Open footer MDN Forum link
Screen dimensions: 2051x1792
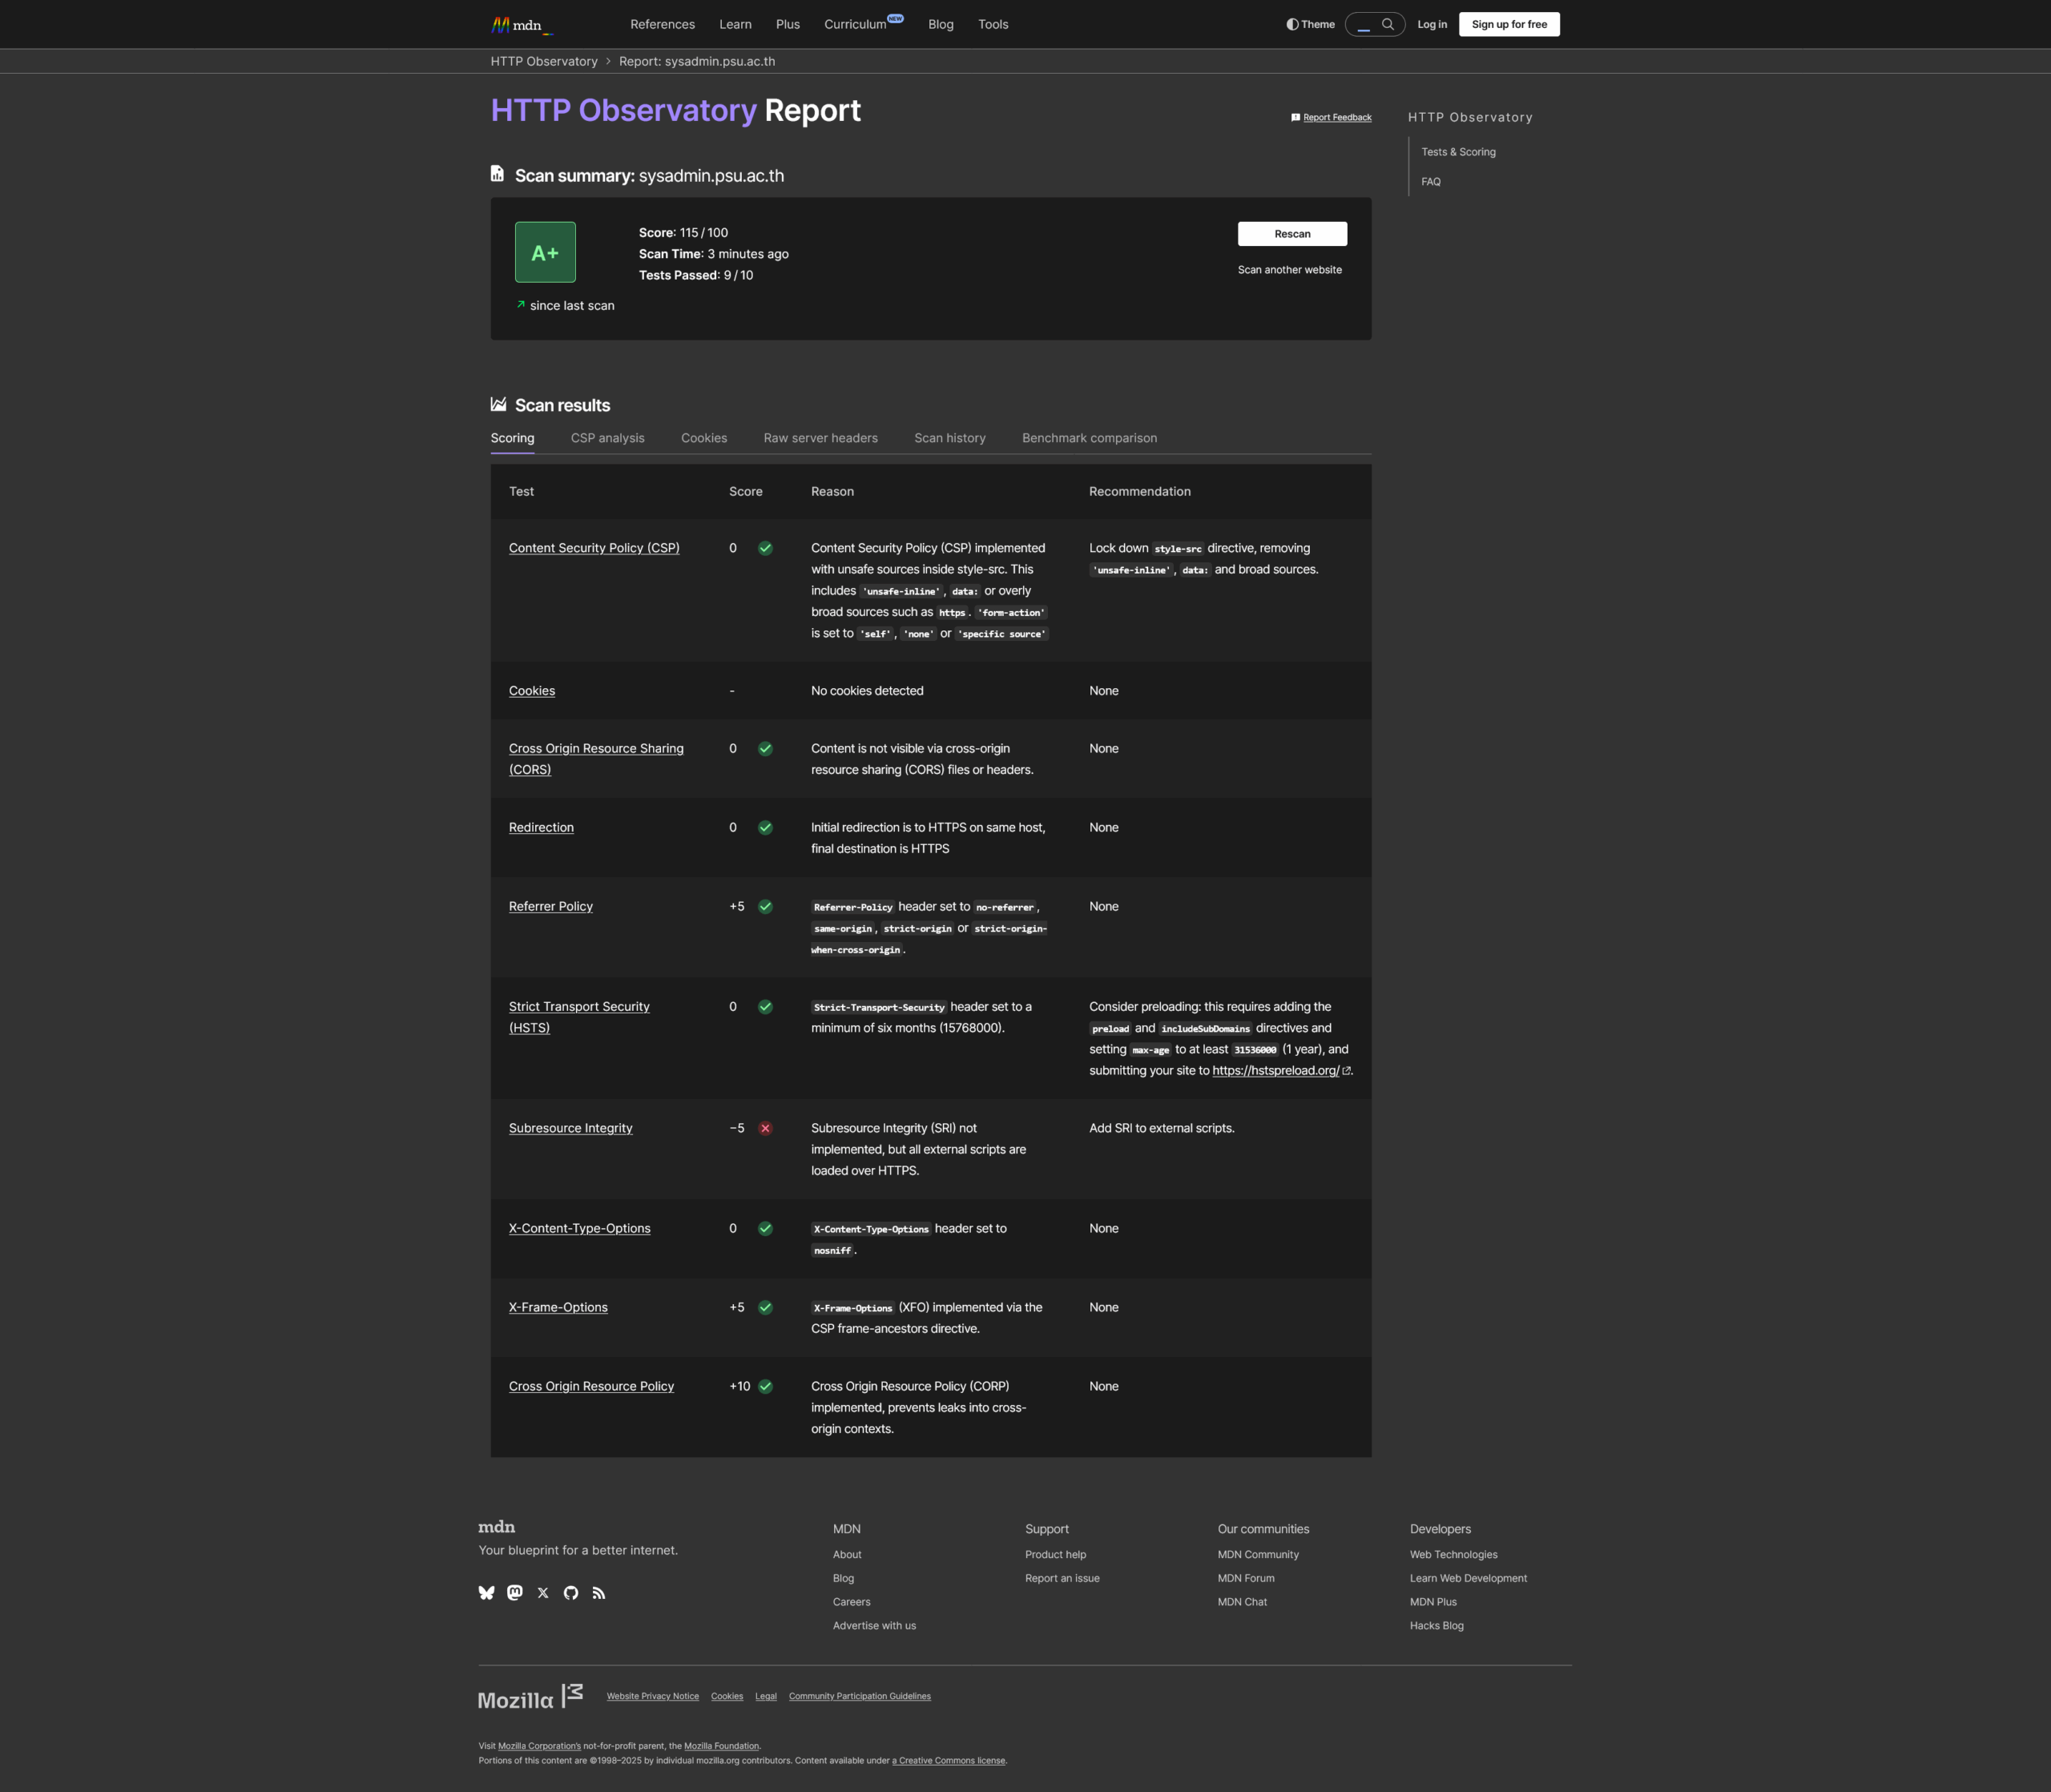click(x=1246, y=1579)
